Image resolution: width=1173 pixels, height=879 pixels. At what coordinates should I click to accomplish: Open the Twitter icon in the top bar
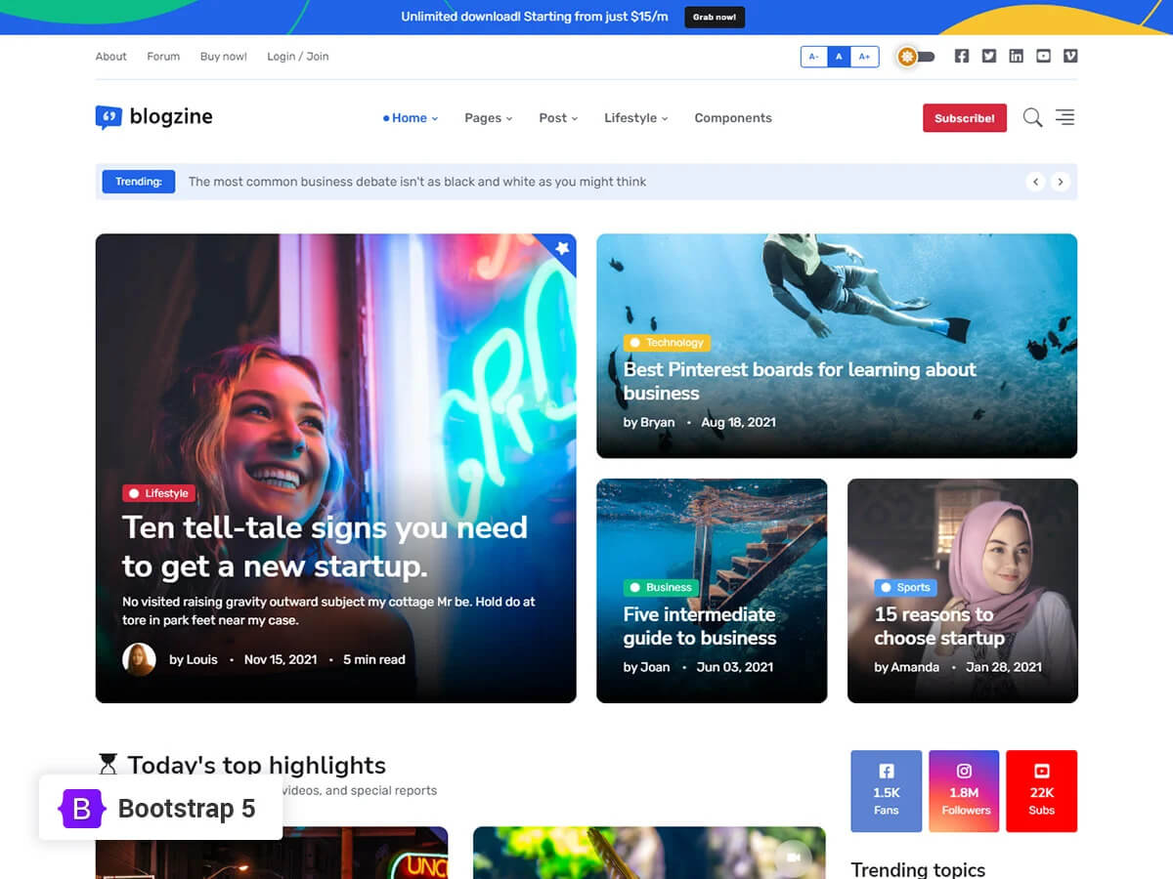pyautogui.click(x=988, y=56)
